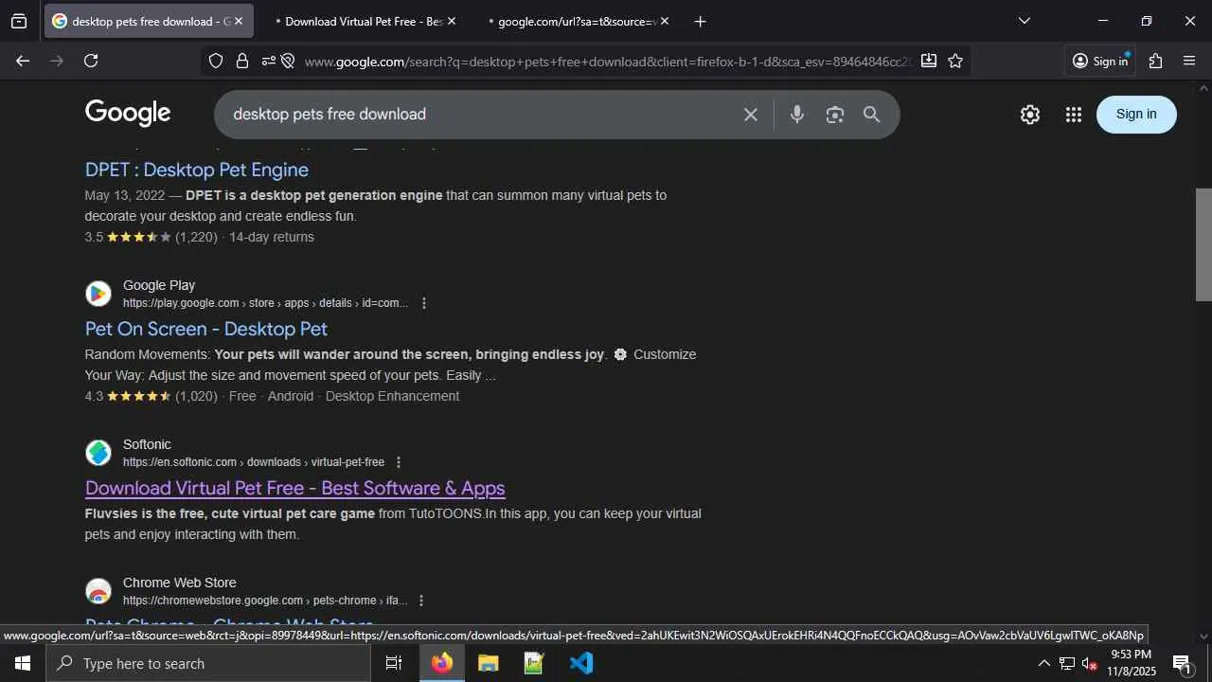
Task: Open Firefox extensions puzzle icon
Action: point(1155,61)
